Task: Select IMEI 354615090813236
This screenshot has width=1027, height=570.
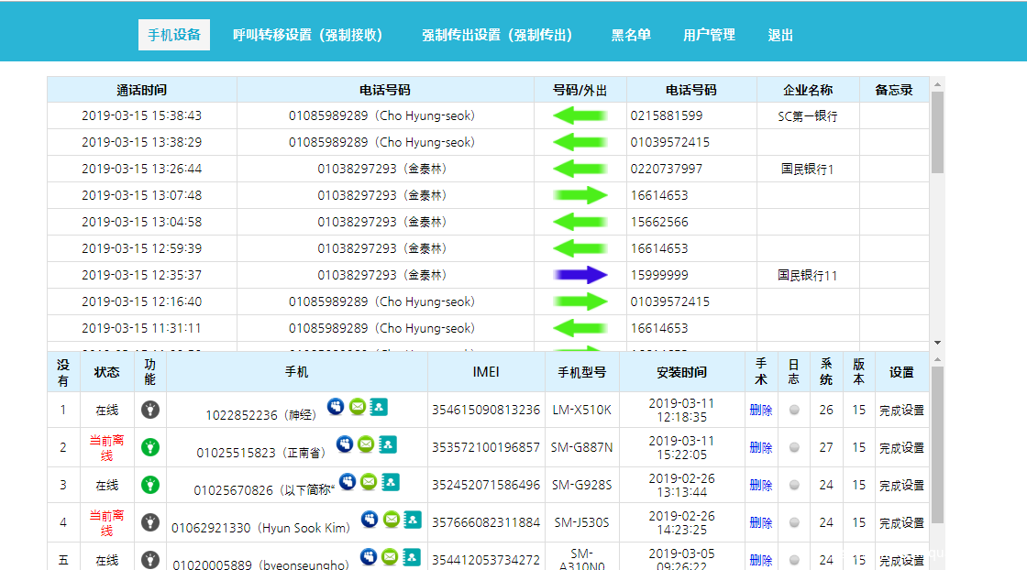Action: [486, 410]
